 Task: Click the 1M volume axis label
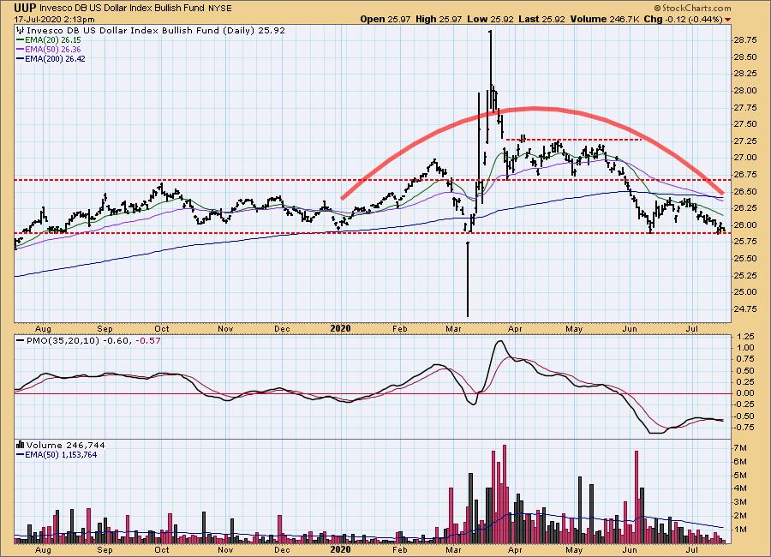click(x=741, y=530)
